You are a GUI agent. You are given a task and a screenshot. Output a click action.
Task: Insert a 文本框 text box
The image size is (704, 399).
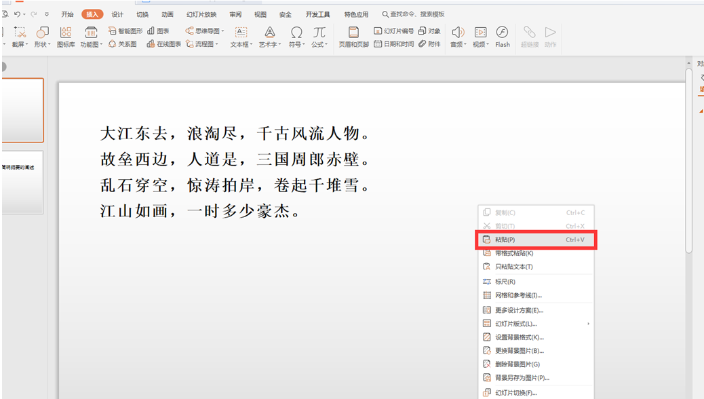coord(241,37)
